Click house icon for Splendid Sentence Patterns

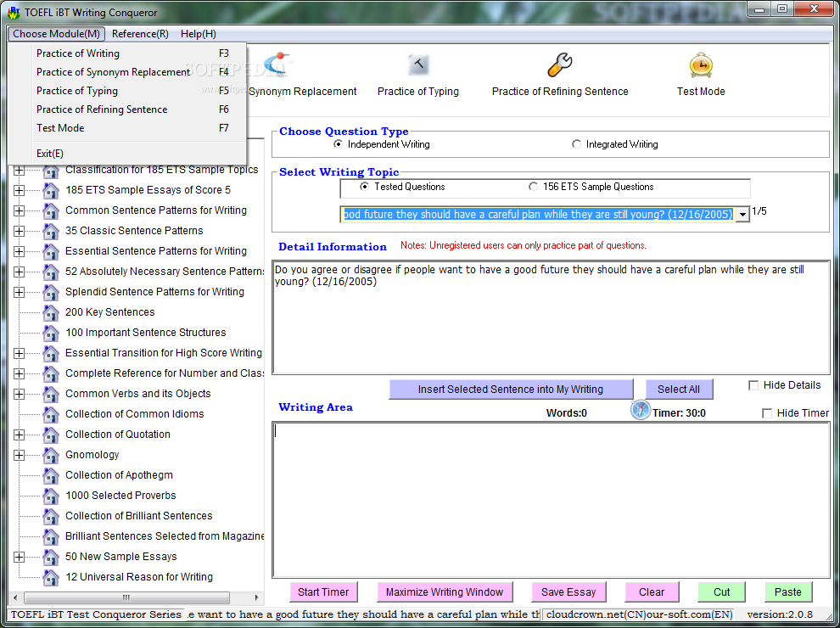[50, 292]
